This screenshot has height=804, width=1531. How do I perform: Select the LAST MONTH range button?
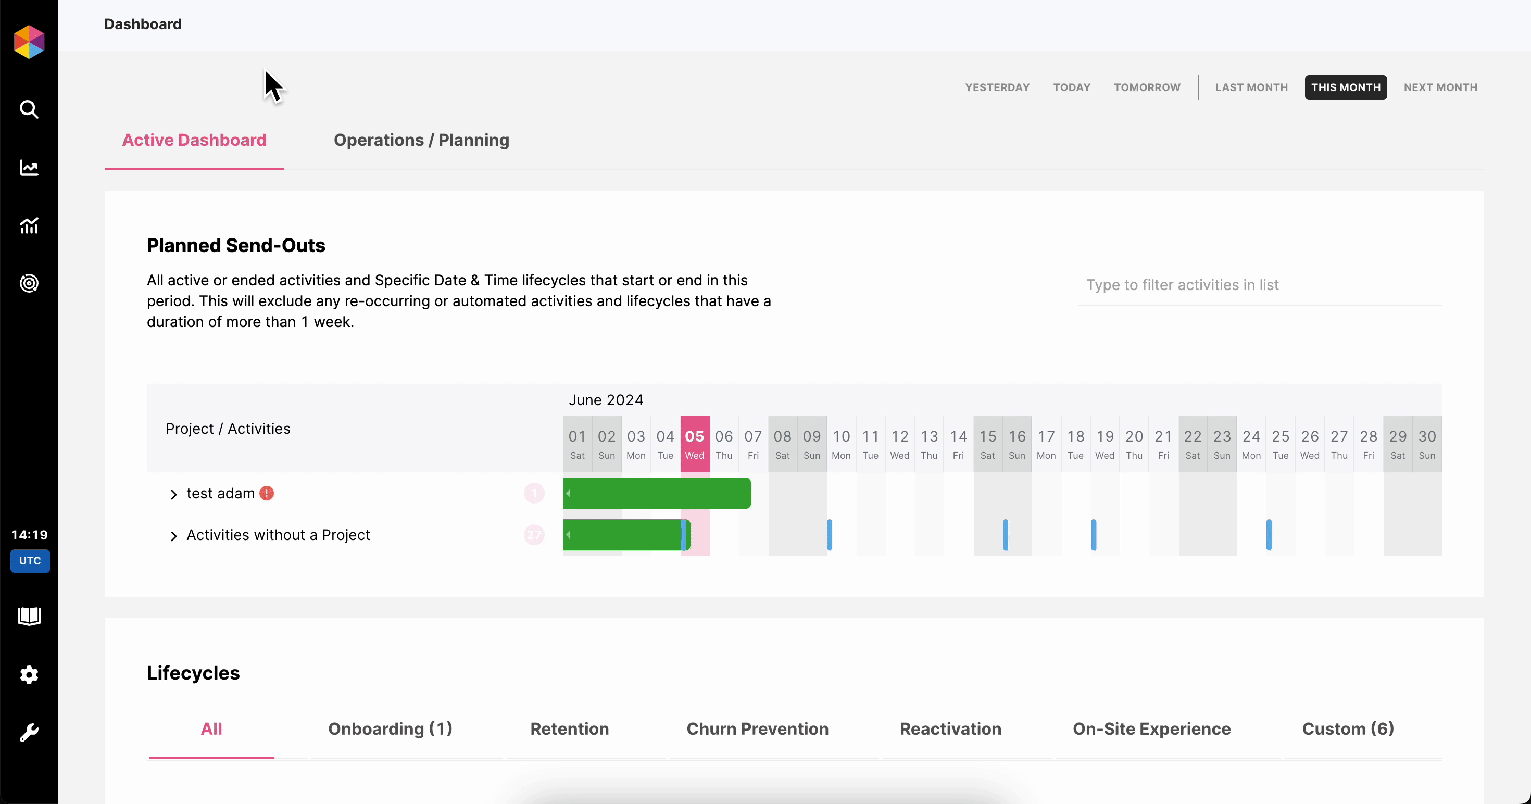pyautogui.click(x=1251, y=87)
